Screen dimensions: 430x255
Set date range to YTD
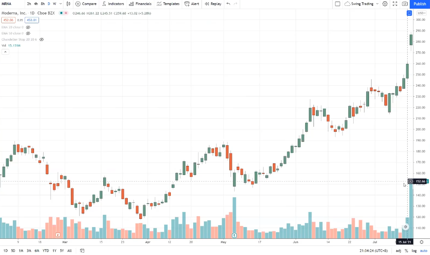tap(46, 250)
